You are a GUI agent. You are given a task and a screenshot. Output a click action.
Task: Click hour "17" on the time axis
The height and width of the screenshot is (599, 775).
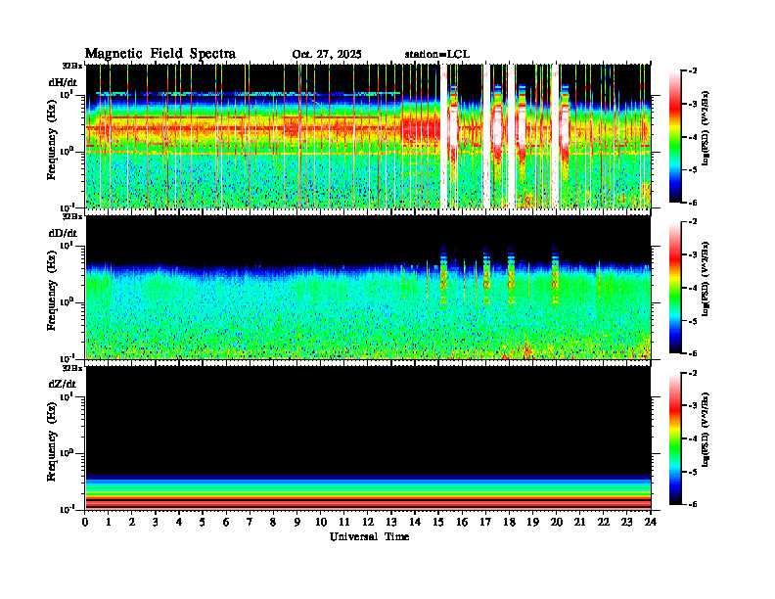[486, 522]
